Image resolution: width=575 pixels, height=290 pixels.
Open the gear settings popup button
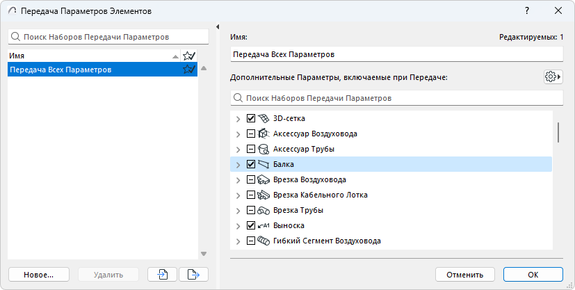(x=553, y=76)
